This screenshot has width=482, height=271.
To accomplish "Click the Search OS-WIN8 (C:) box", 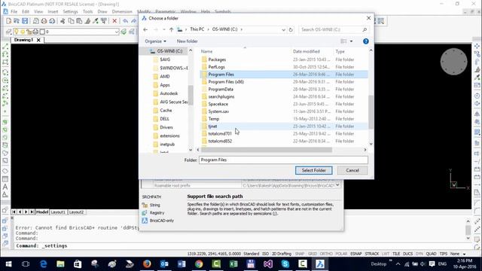I will pyautogui.click(x=333, y=29).
